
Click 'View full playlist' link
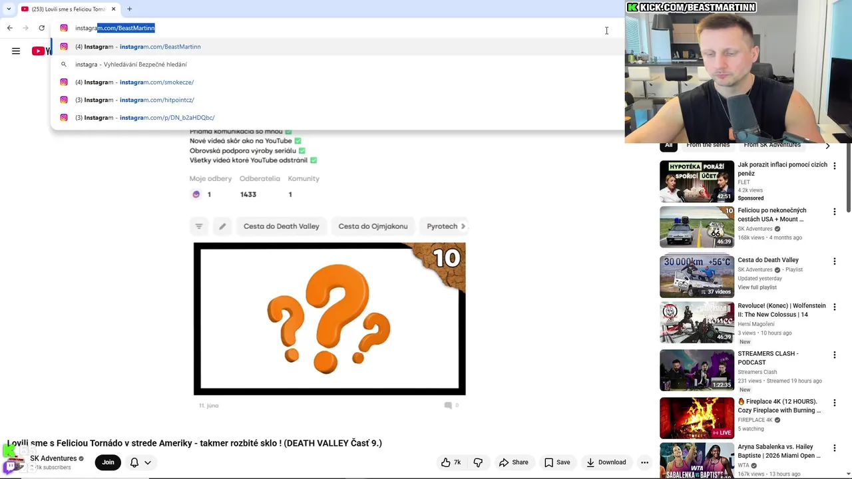pyautogui.click(x=757, y=287)
